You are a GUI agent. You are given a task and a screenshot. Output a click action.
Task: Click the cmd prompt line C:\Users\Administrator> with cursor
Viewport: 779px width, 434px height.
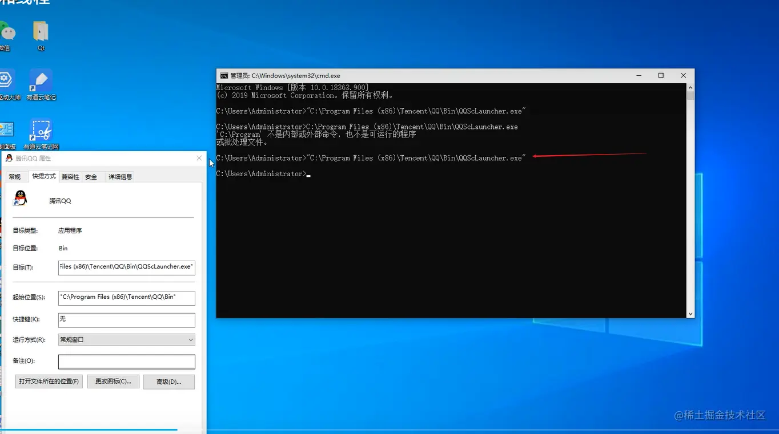263,173
